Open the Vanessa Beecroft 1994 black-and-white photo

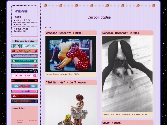(x=127, y=74)
